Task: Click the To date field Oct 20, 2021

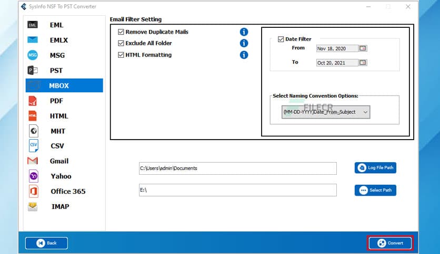Action: click(337, 62)
